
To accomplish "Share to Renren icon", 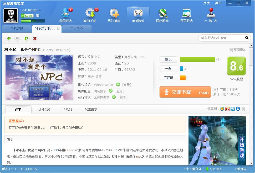I will pos(238,109).
